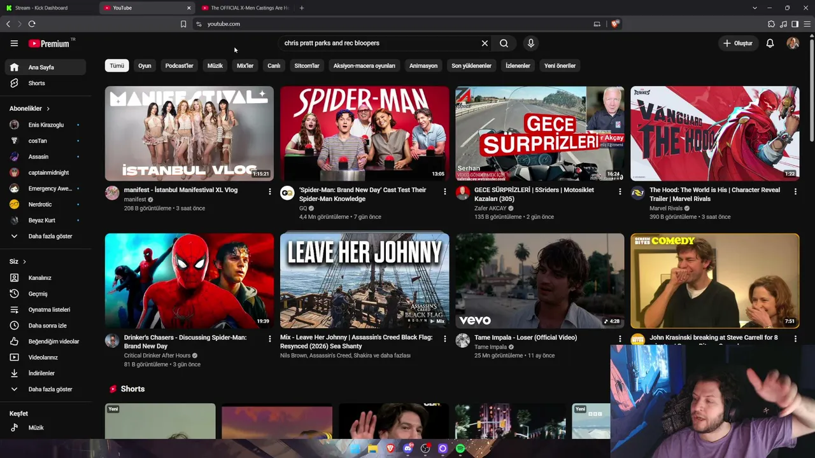The height and width of the screenshot is (458, 815).
Task: Expand Daha fazla göster under subscriptions
Action: point(45,237)
